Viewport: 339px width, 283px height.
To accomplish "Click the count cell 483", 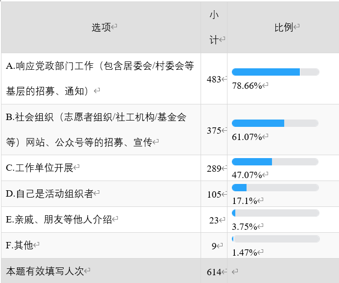I will point(214,79).
